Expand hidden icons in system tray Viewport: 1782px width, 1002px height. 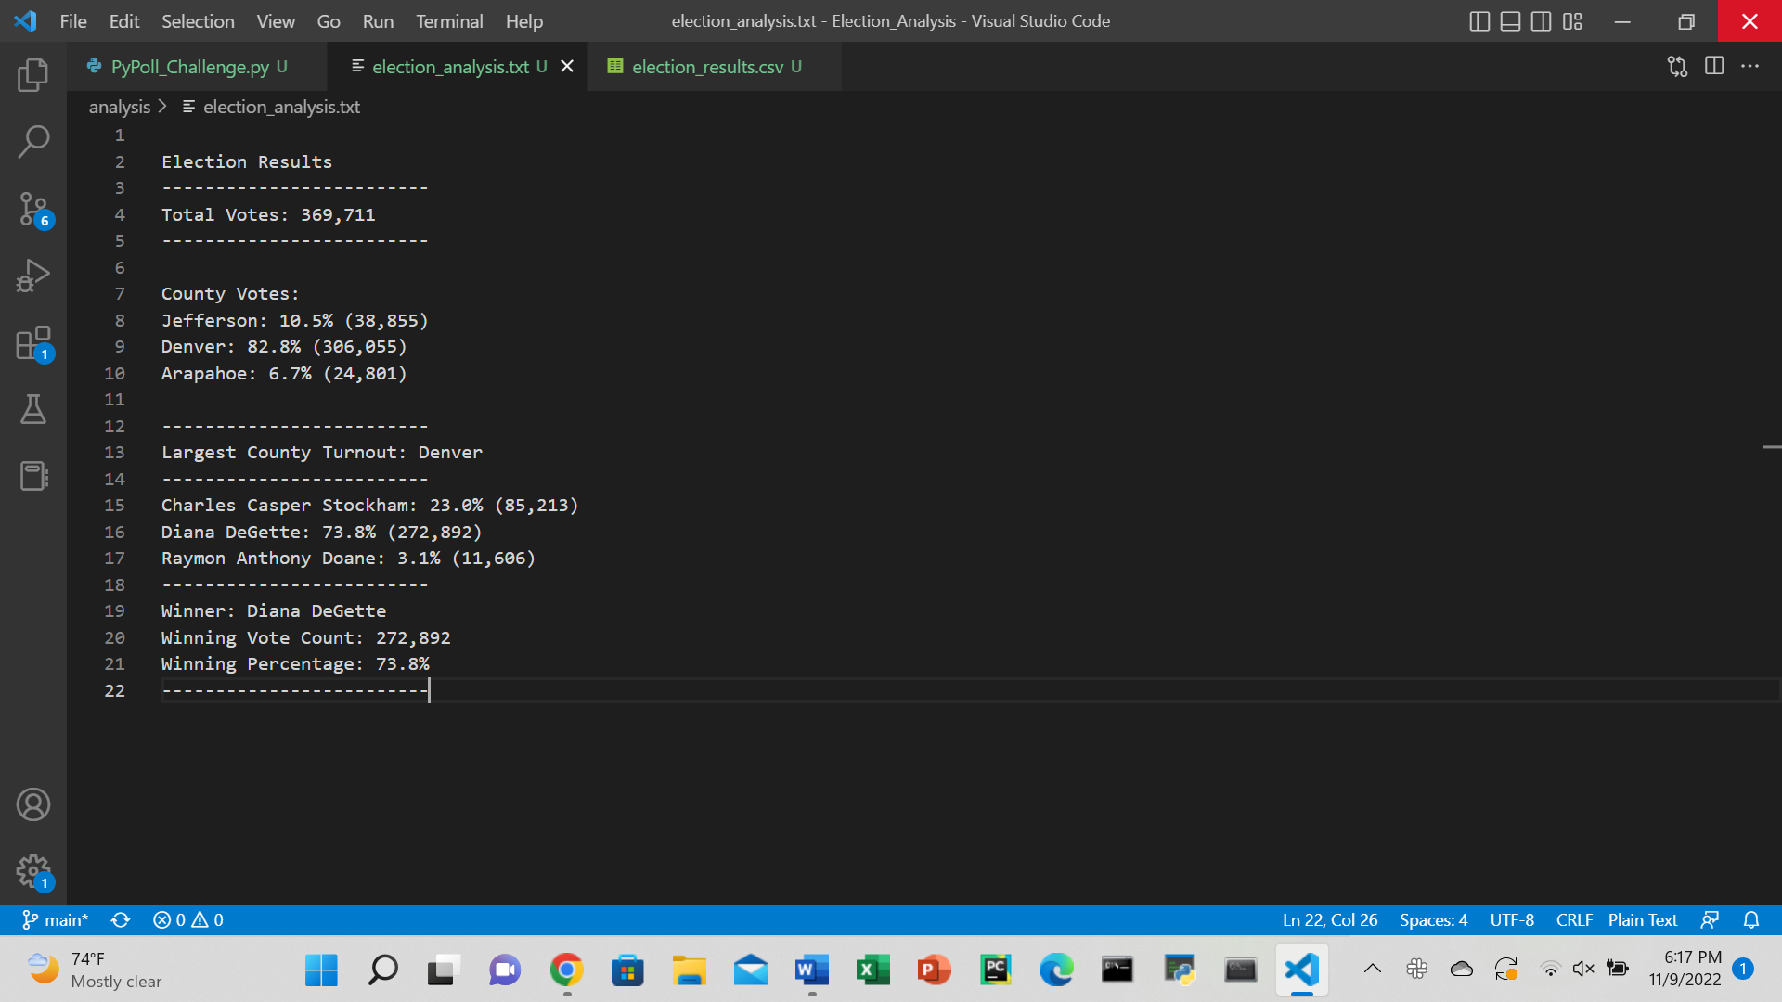[x=1371, y=970]
